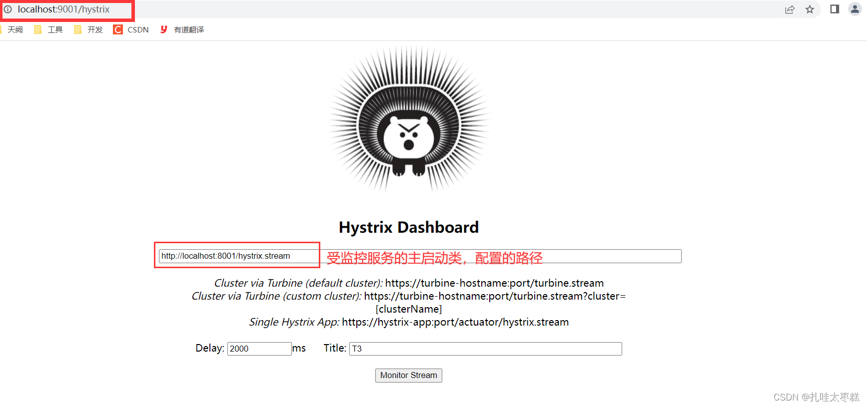Focus the hystrix.stream URL input field

(x=420, y=256)
